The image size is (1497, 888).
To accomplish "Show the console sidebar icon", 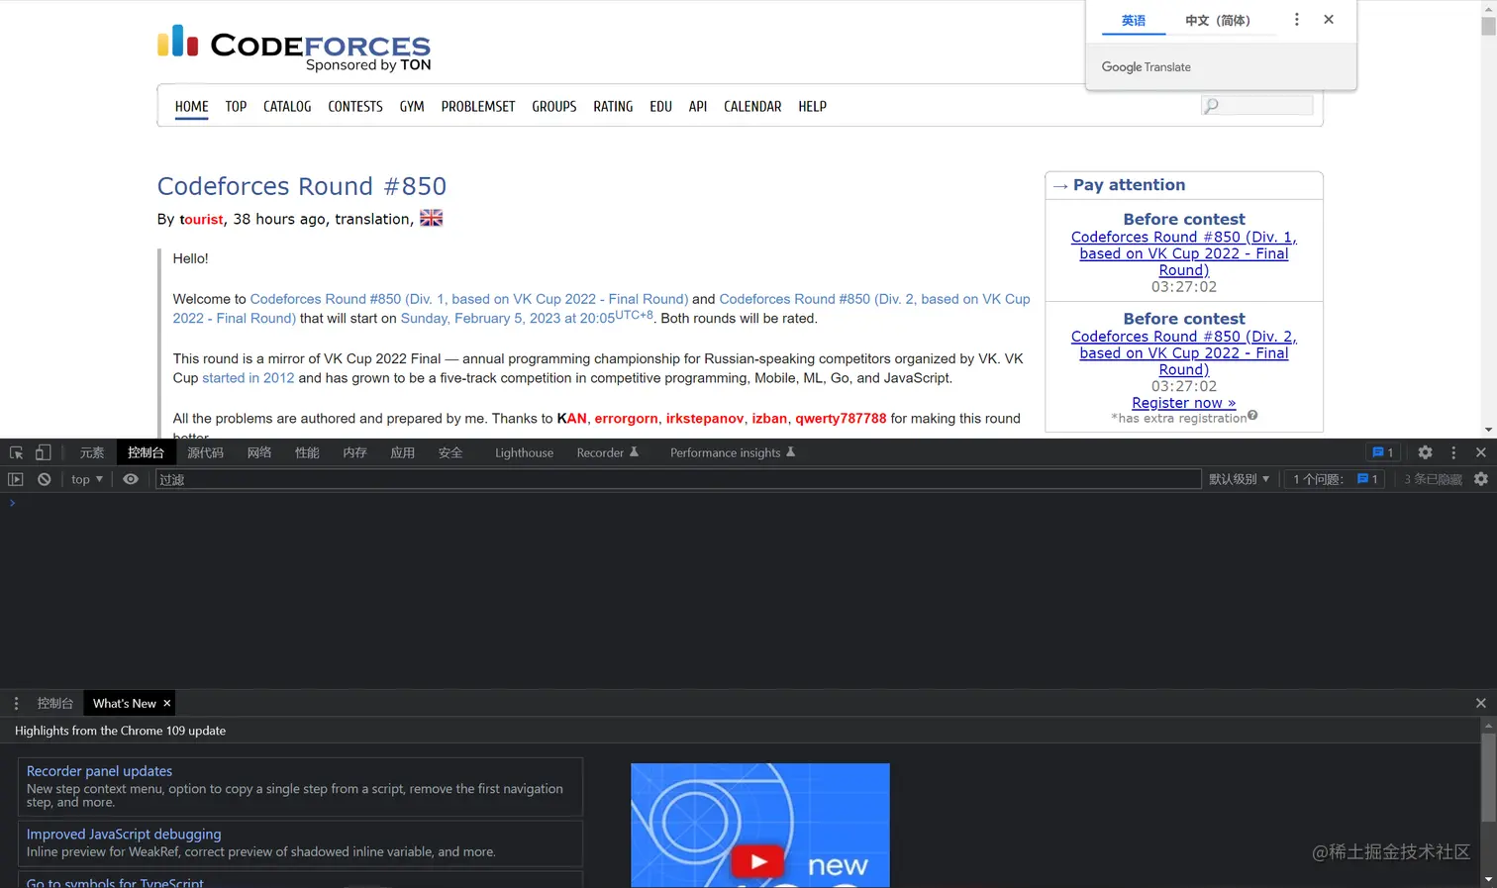I will (16, 479).
